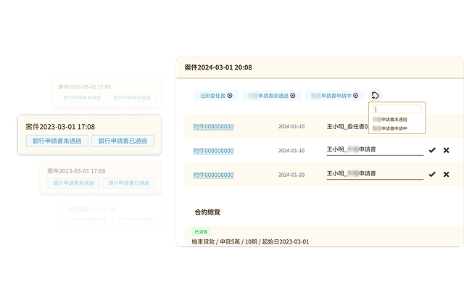The image size is (464, 290).
Task: Cancel the 2024-01-10 attachment name edit
Action: (x=446, y=150)
